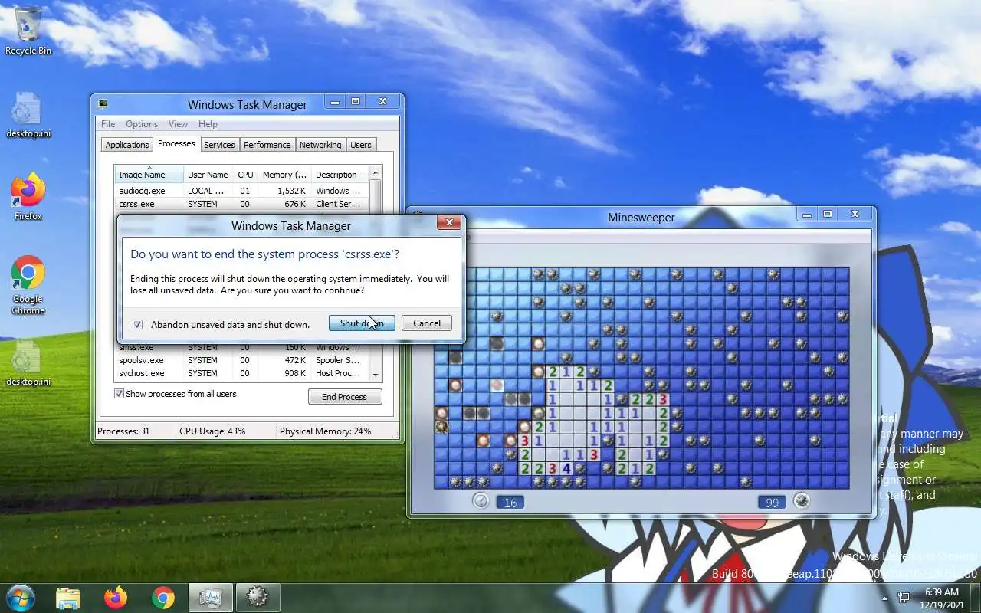Open the File menu in Task Manager
Screen dimensions: 981x613
(108, 124)
